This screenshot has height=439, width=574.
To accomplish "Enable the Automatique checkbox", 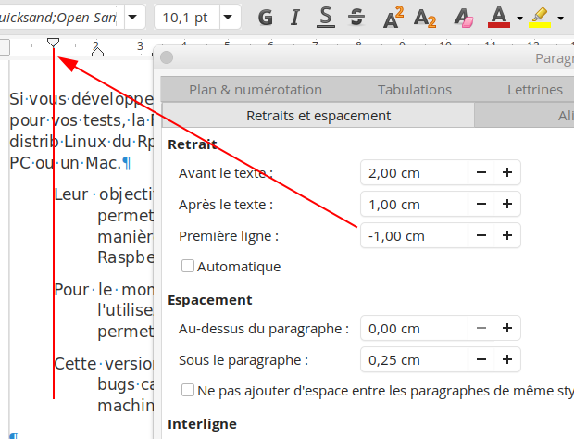I will (x=188, y=267).
